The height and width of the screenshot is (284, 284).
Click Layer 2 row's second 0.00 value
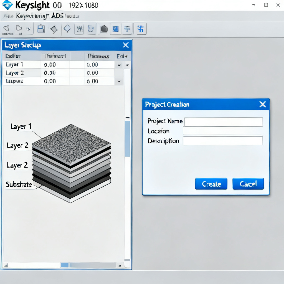92,73
